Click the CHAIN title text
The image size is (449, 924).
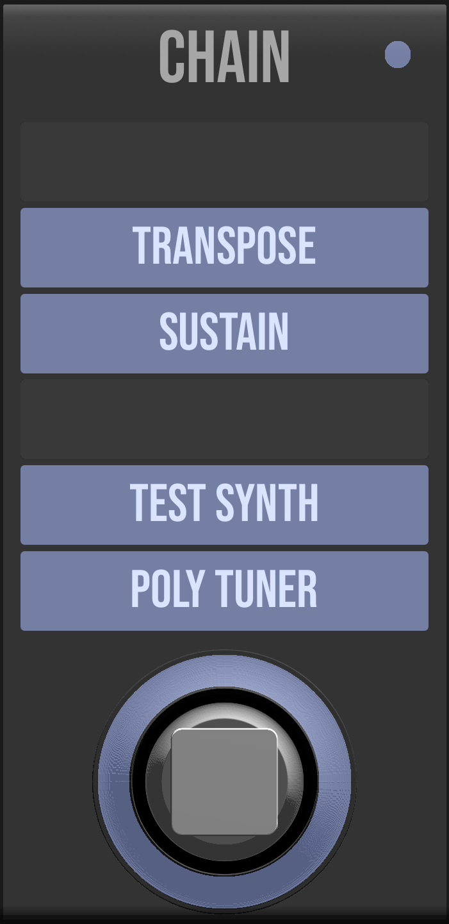(224, 58)
